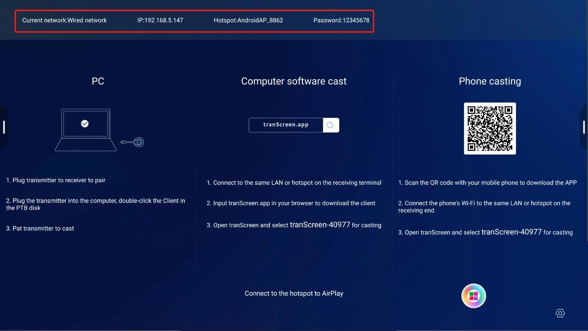Click the Hotspot:AndroidAP_8862 text
The height and width of the screenshot is (331, 588).
(248, 20)
